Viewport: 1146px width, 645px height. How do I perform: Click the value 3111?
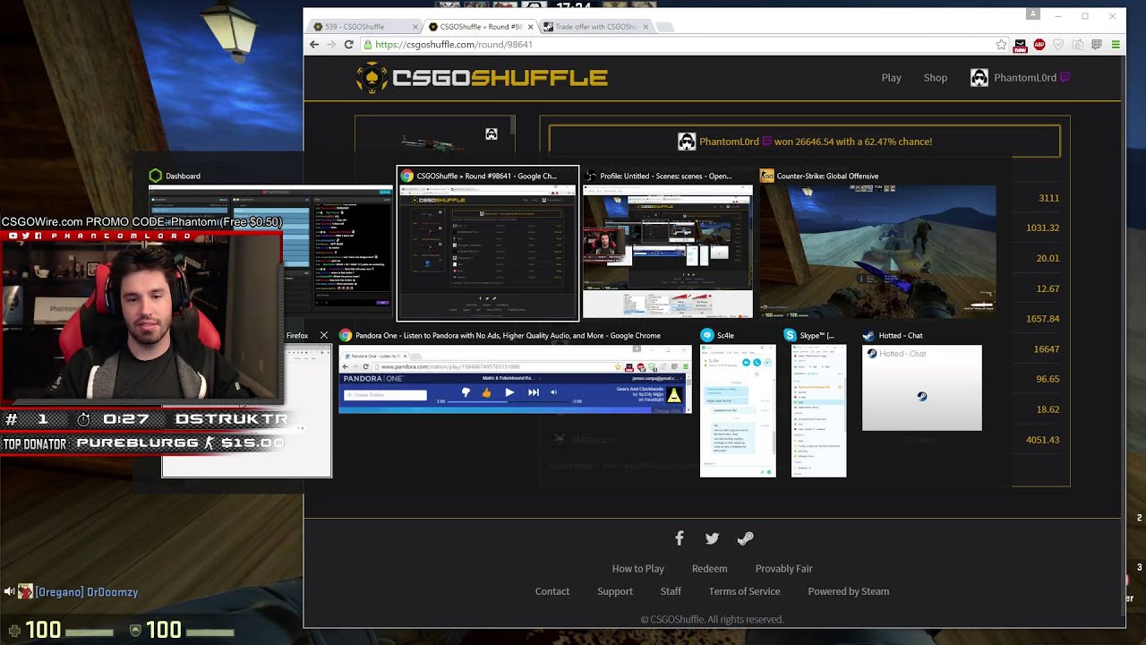(1048, 198)
